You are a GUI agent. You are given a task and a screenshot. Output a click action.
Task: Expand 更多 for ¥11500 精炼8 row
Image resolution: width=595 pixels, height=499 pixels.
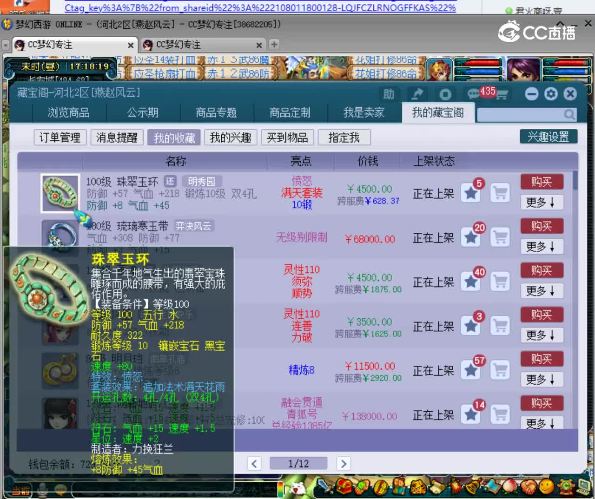[x=542, y=380]
